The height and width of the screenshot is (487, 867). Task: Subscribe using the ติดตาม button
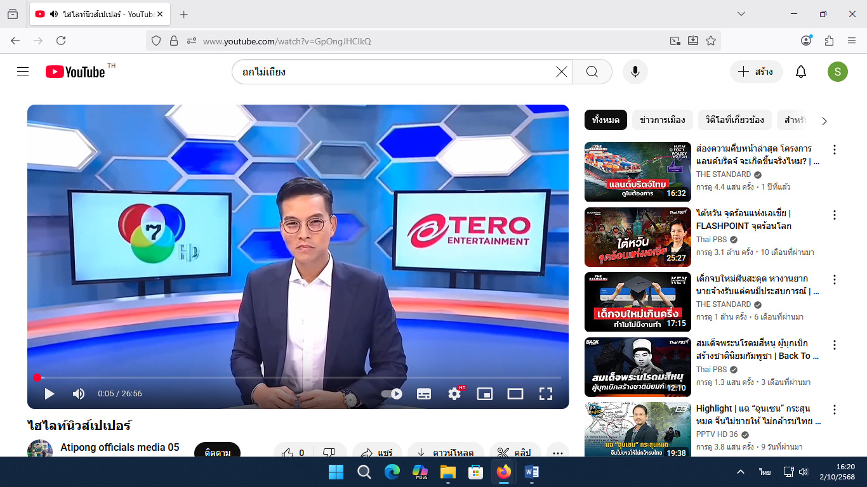coord(217,453)
